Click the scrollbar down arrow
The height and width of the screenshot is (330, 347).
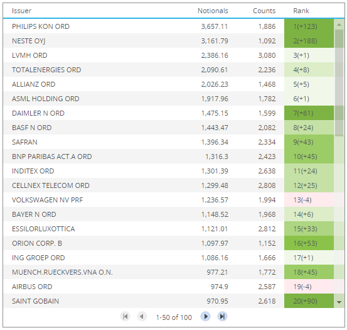[x=339, y=302]
